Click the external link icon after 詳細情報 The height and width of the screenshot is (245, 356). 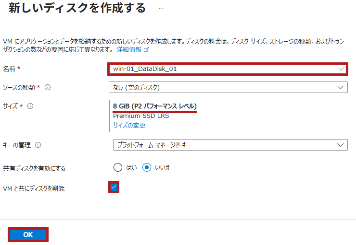click(146, 49)
